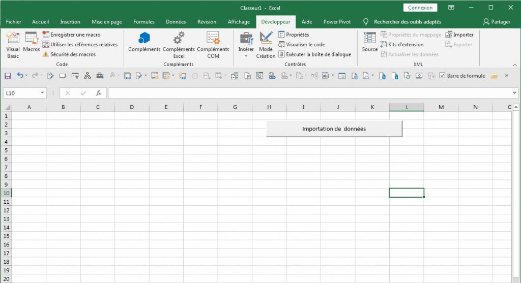Toggle Mode Création design mode
Screen dimensions: 521x283
click(x=266, y=45)
